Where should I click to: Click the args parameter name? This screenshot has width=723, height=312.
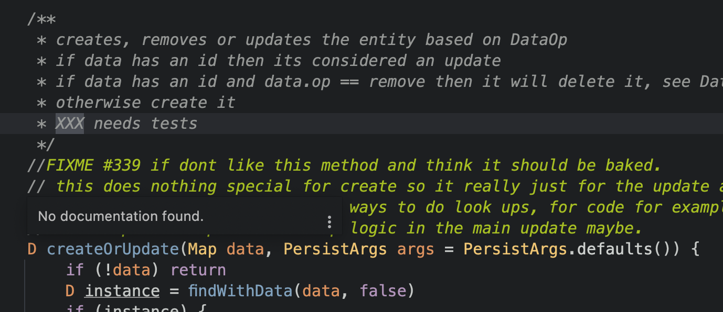tap(416, 249)
